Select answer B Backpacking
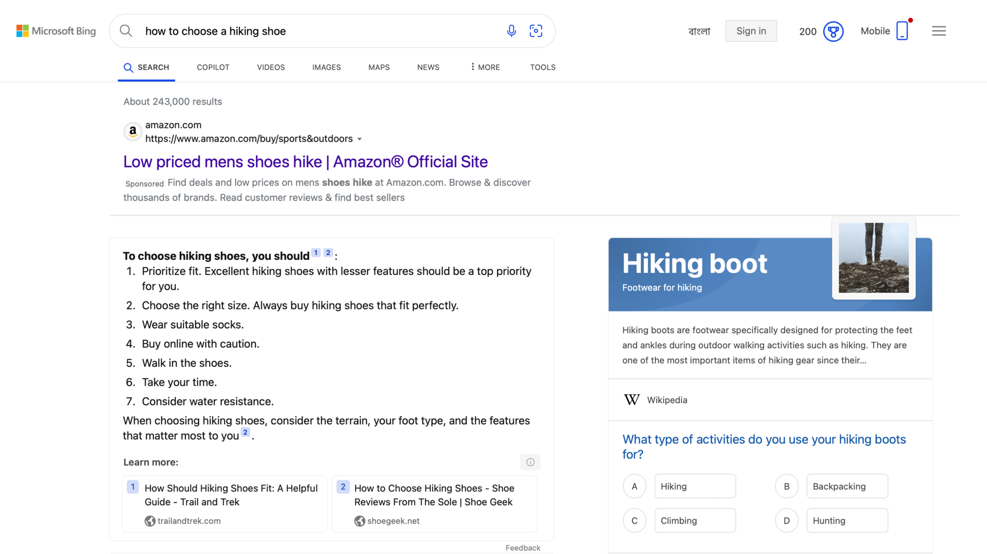The image size is (987, 554). pyautogui.click(x=847, y=486)
